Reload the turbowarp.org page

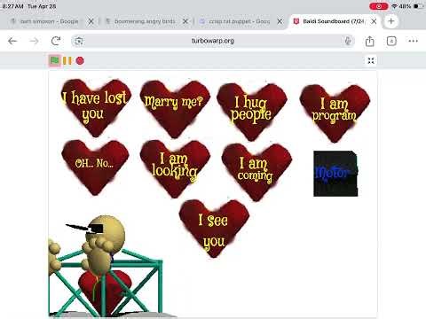click(56, 41)
